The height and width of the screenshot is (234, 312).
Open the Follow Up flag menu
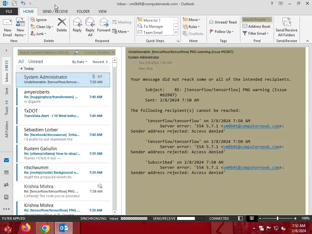pos(222,31)
